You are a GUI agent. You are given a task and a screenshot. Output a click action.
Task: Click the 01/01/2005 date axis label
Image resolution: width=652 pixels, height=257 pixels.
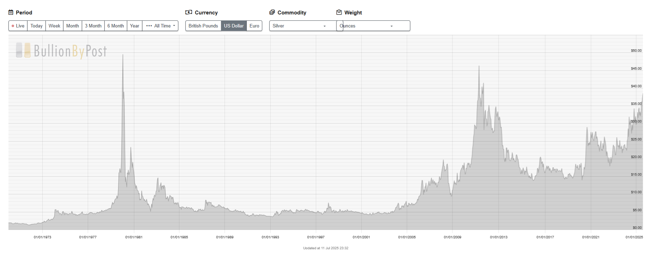click(x=407, y=237)
